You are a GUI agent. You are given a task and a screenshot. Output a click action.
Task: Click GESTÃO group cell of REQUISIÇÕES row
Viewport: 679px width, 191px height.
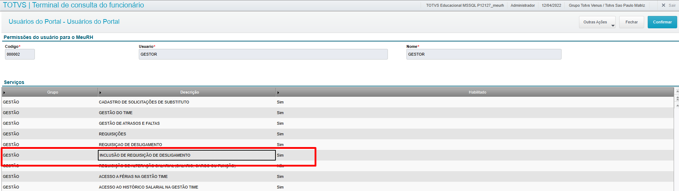[x=50, y=134]
